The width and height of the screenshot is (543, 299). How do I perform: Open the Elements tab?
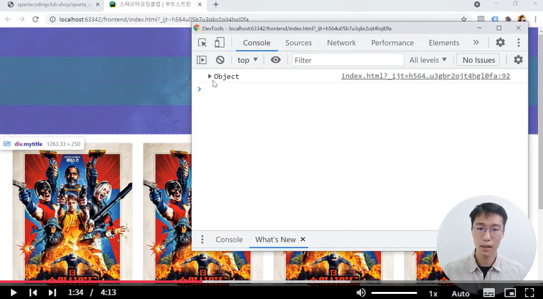point(444,42)
